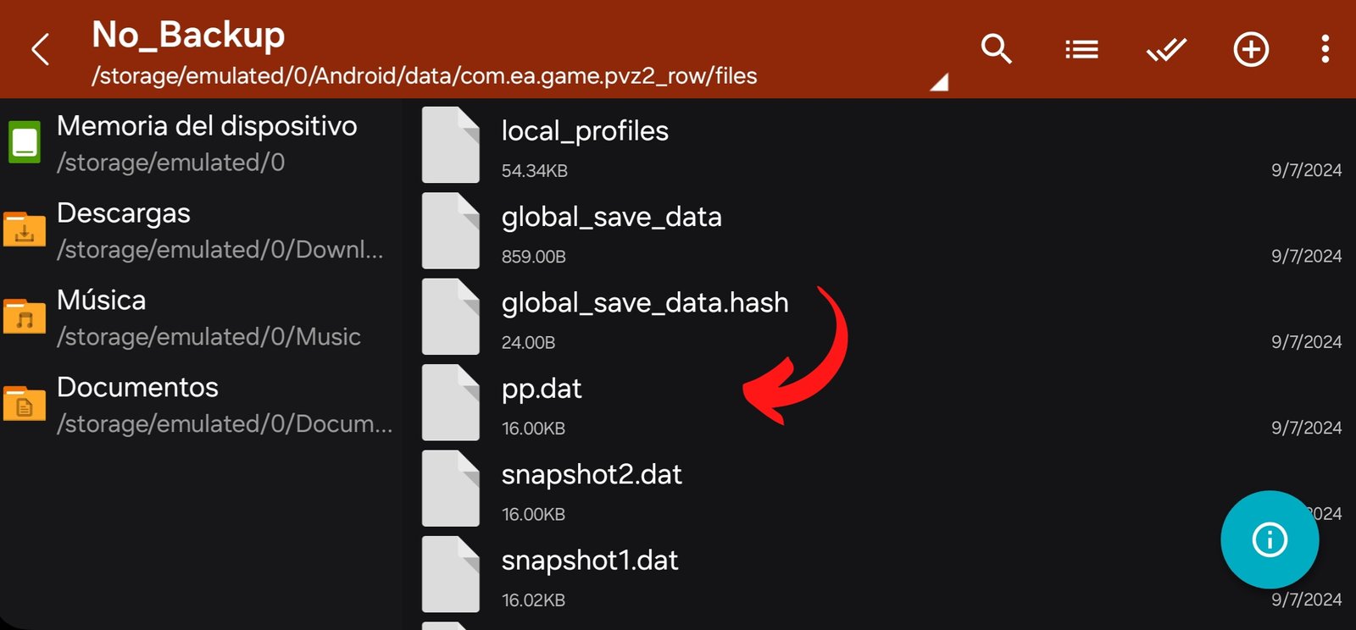Tap the /storage/emulated/0 path under Memoria

pyautogui.click(x=170, y=163)
